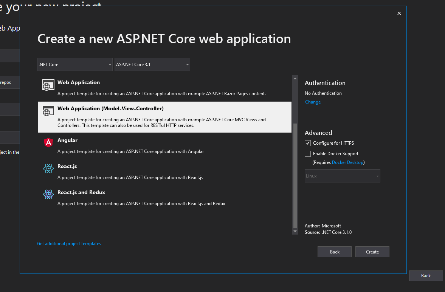Open the Docker Desktop link

point(347,162)
